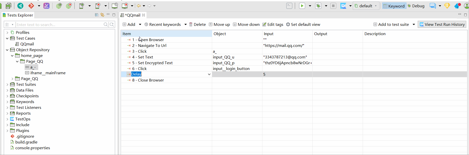
Task: Open the Recent keywords dropdown arrow
Action: point(185,24)
